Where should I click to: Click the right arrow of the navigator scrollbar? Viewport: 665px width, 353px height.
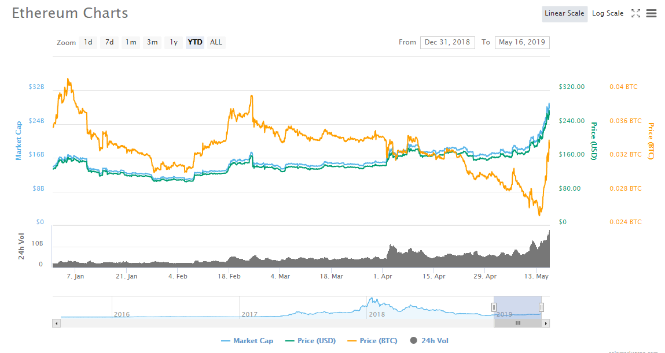(545, 323)
